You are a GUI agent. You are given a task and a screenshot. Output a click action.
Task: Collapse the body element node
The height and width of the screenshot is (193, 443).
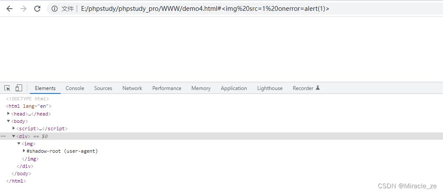tap(9, 121)
